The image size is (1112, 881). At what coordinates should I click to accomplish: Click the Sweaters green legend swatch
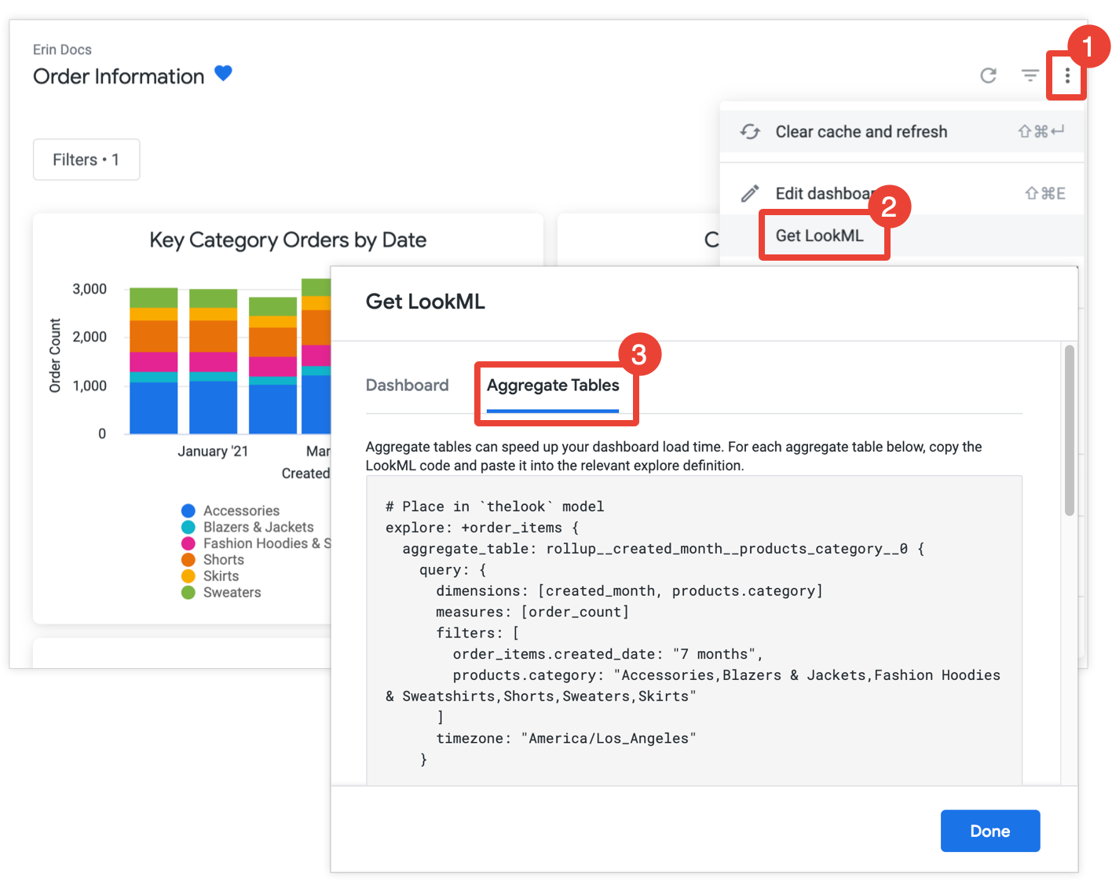click(188, 593)
